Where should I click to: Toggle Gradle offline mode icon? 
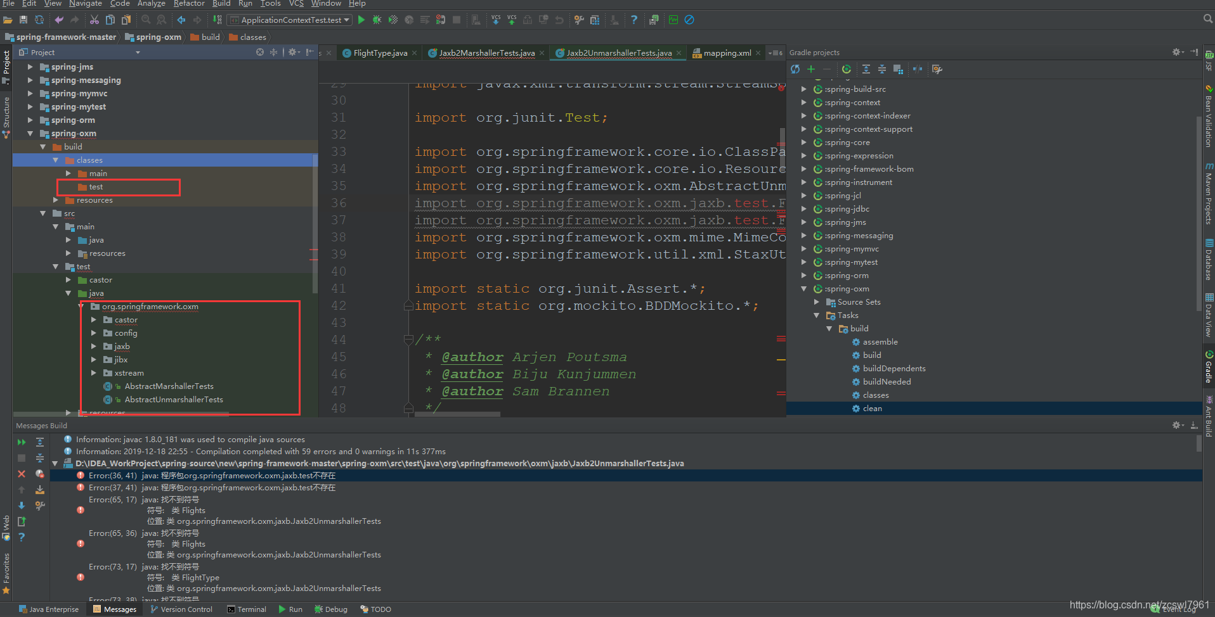[918, 69]
